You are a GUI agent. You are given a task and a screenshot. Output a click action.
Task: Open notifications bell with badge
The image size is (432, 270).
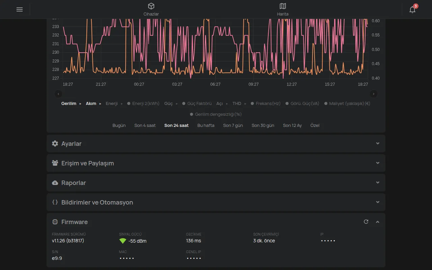click(413, 9)
